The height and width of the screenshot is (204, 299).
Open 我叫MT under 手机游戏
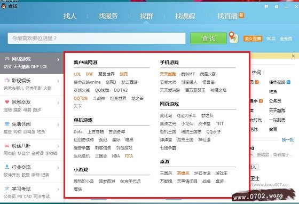tap(188, 74)
